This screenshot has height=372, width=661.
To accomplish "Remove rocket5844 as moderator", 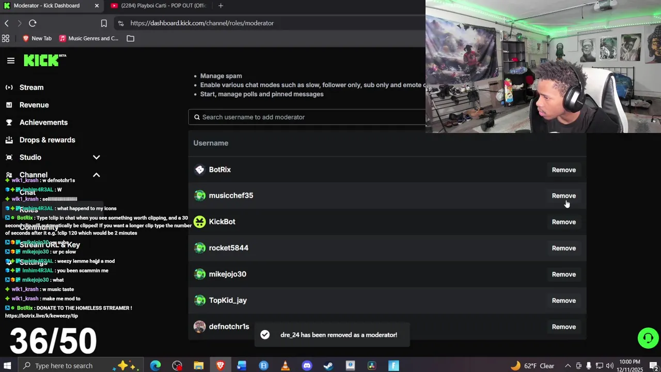I will pos(563,249).
